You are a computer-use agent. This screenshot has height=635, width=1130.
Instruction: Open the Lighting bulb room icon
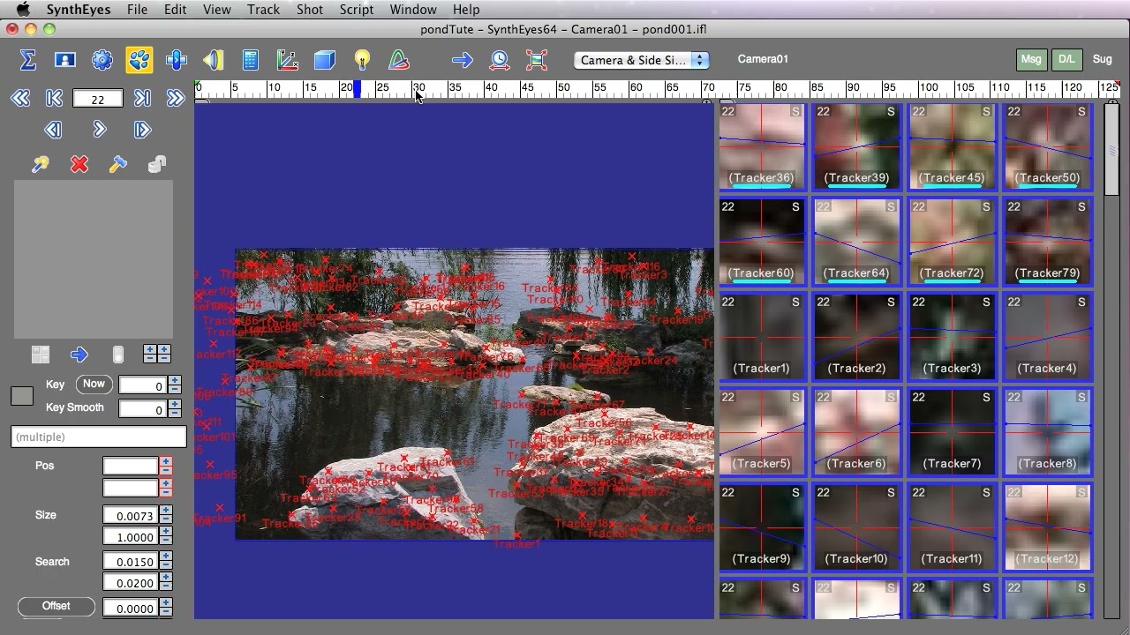tap(362, 60)
